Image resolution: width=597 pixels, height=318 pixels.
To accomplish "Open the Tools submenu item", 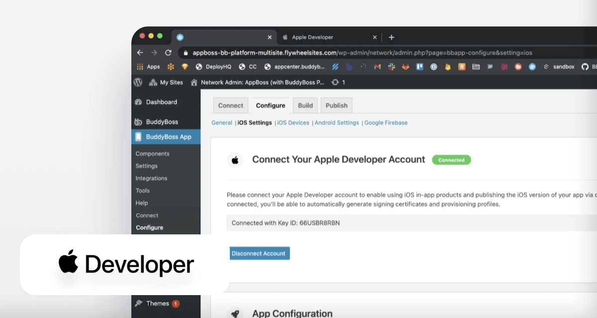I will [x=142, y=191].
